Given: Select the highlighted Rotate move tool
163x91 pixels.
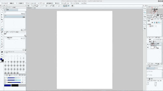Looking at the screenshot, I should click(x=2, y=29).
